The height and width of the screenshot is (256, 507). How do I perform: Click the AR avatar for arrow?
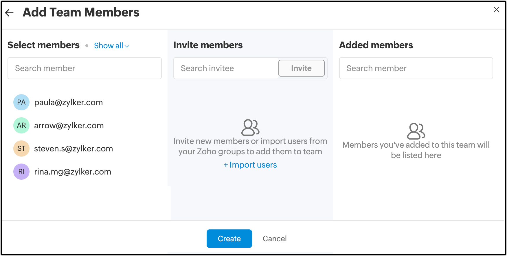[21, 125]
